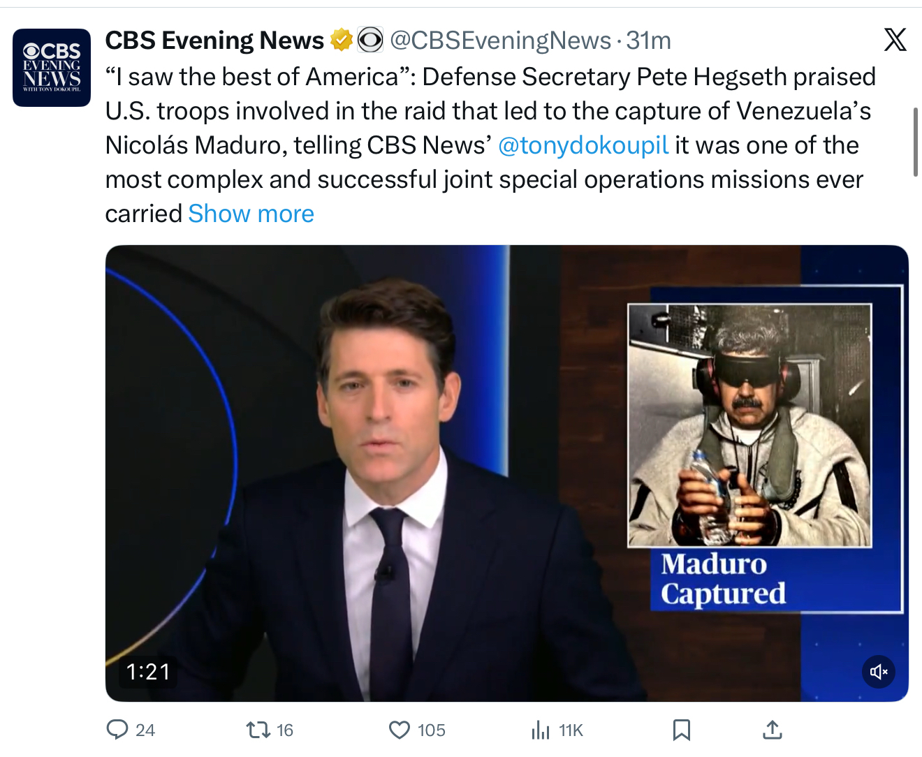Image resolution: width=922 pixels, height=757 pixels.
Task: Click the Maduro Captured inset graphic
Action: (x=750, y=454)
